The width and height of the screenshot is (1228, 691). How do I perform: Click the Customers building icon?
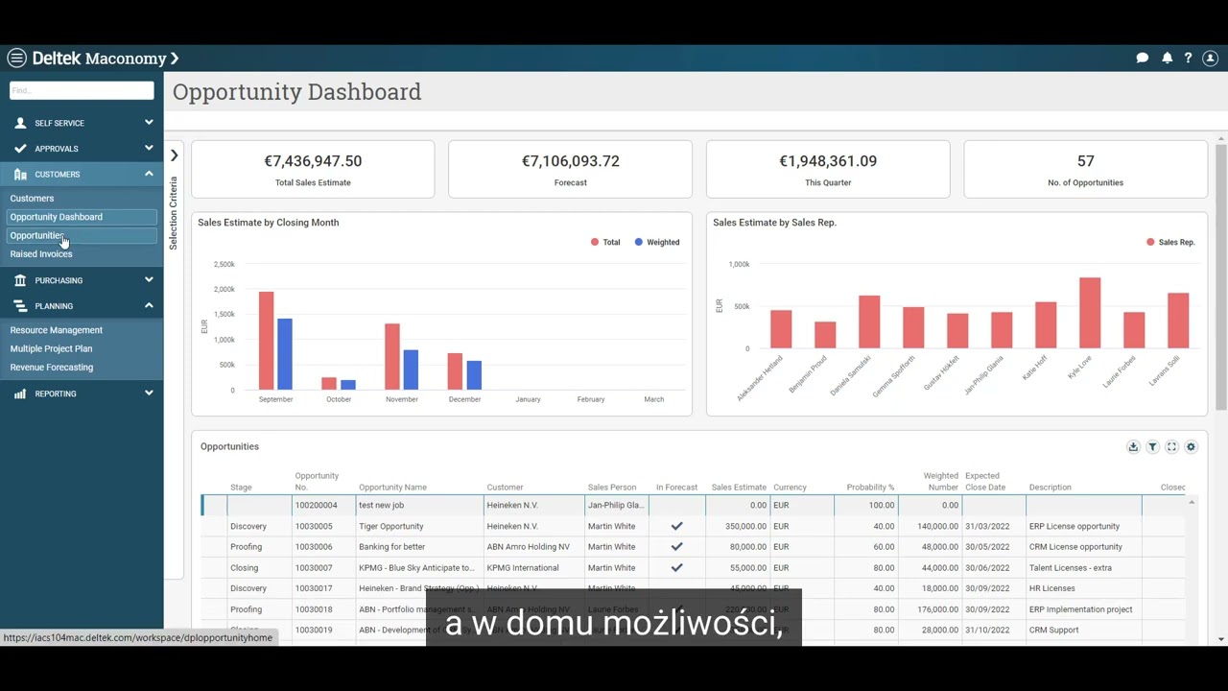coord(20,175)
